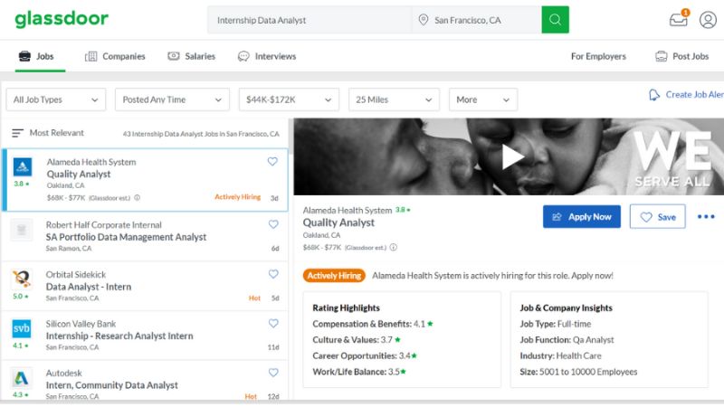Open Intern, Community Data Analyst listing
724x407 pixels.
coord(145,381)
